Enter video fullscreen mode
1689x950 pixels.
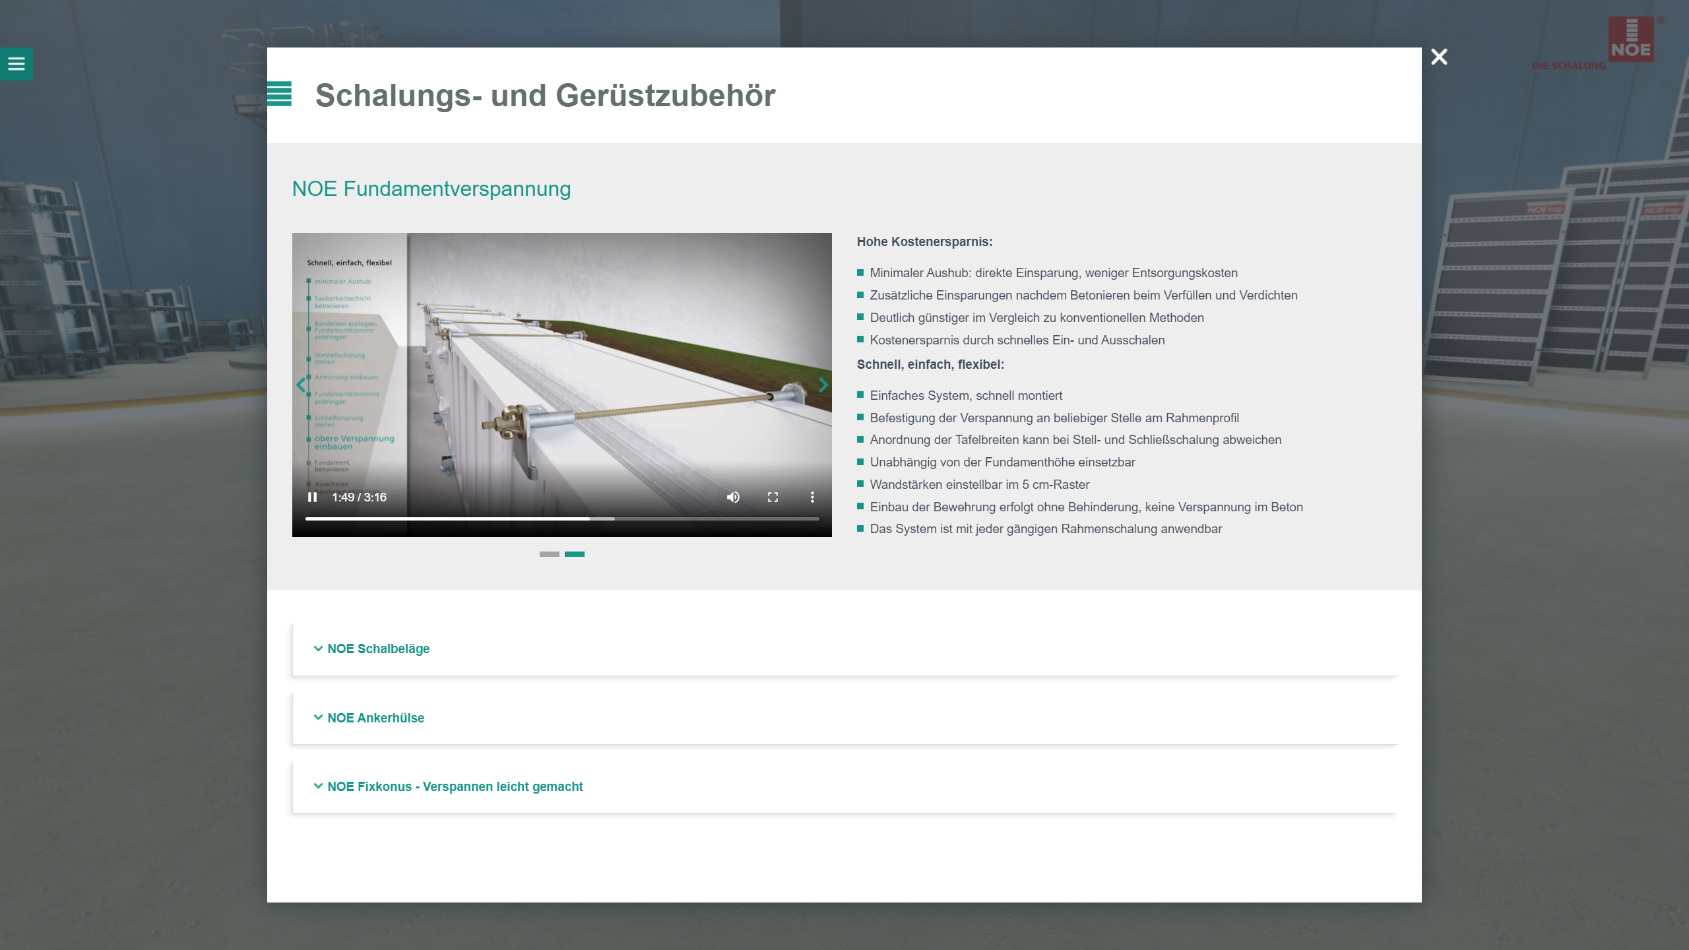point(773,497)
